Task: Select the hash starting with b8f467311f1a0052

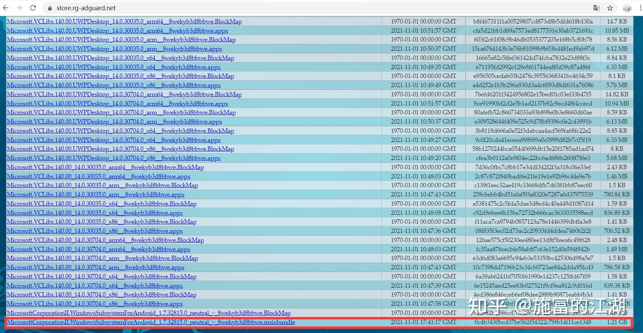Action: (x=533, y=21)
